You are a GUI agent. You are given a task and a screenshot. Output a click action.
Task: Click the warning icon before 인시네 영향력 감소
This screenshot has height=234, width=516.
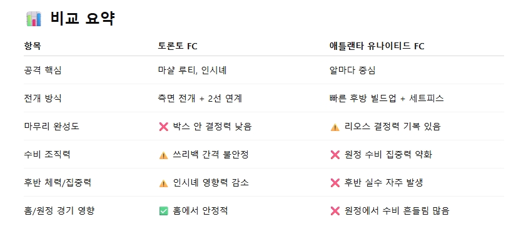[163, 183]
